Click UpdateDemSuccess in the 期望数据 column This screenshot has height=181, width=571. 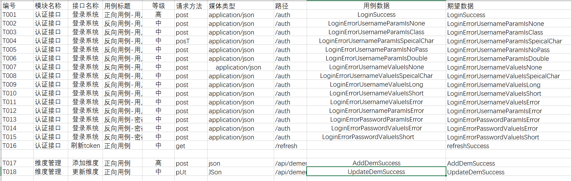tap(475, 172)
